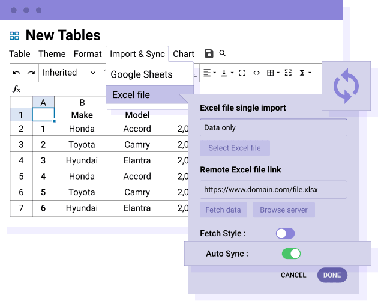The height and width of the screenshot is (301, 378).
Task: Click the remote Excel file link field
Action: (x=273, y=189)
